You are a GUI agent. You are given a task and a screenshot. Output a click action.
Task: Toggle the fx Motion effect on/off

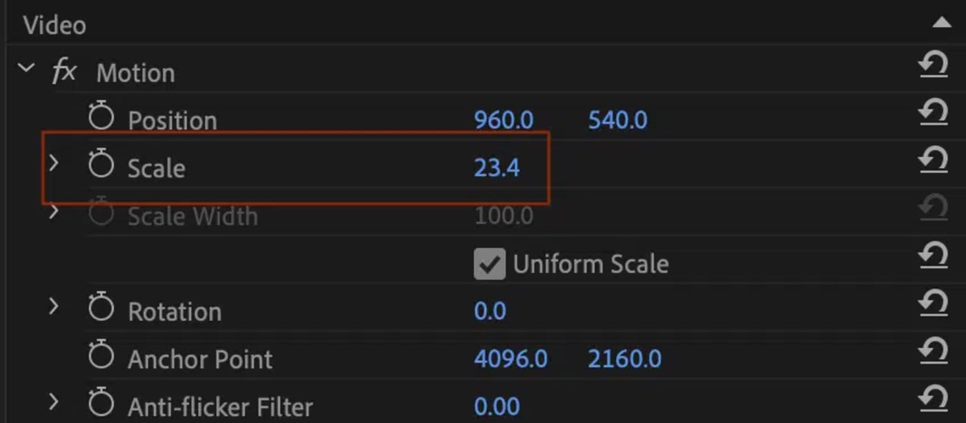point(63,72)
